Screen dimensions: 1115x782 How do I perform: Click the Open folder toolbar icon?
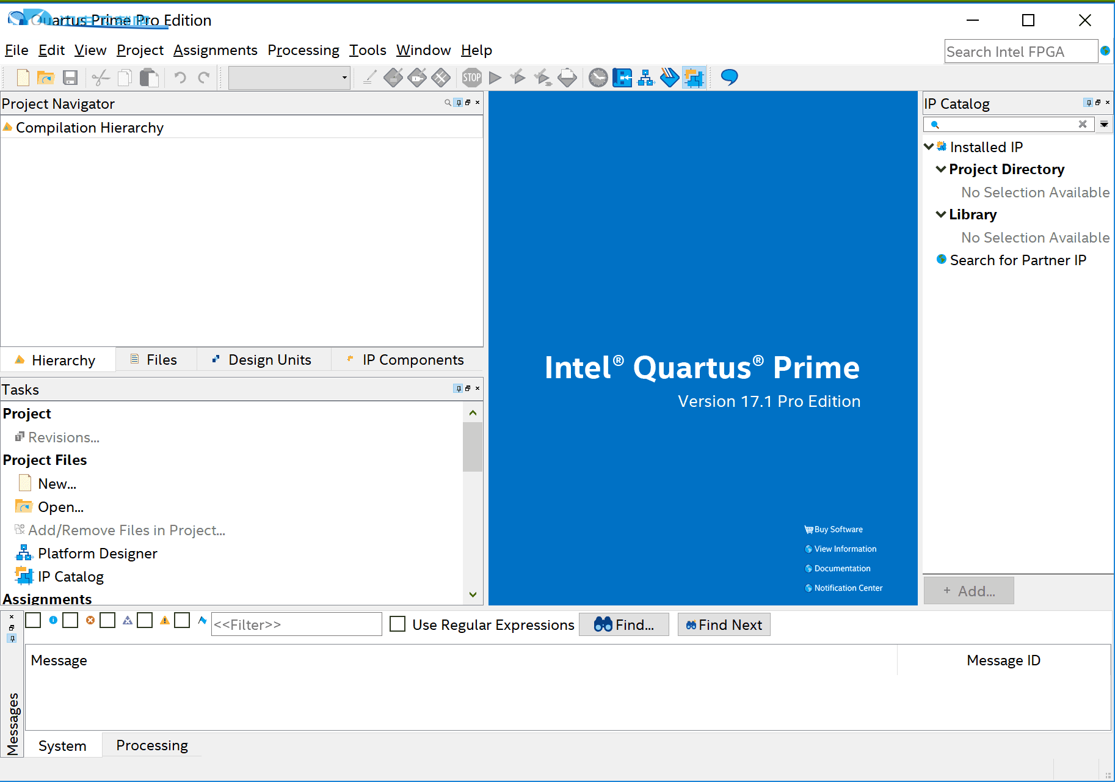[46, 78]
